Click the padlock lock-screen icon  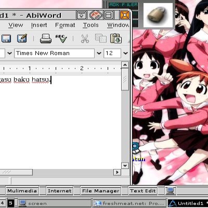coord(158,15)
